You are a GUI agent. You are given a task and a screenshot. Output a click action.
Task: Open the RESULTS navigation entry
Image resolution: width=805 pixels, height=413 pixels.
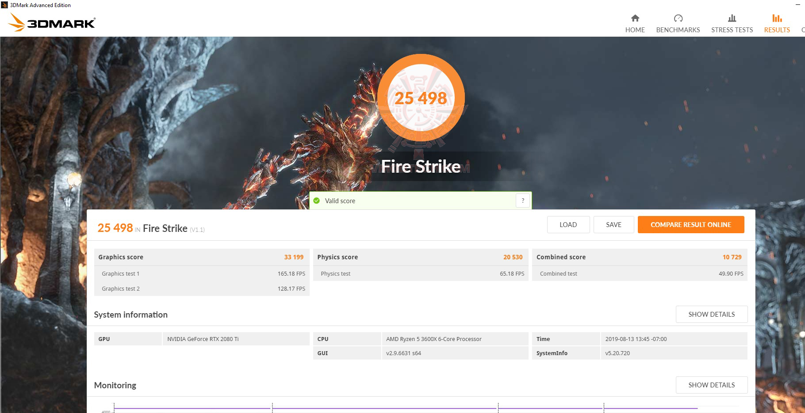pos(777,30)
